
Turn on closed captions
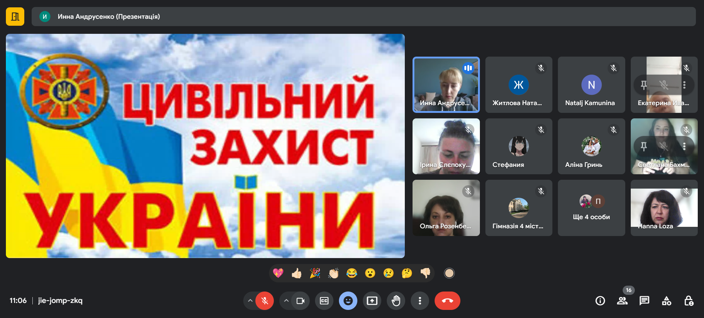coord(324,301)
